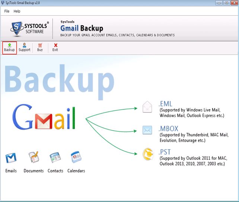
Task: Click the Exit red X button
Action: [55, 48]
